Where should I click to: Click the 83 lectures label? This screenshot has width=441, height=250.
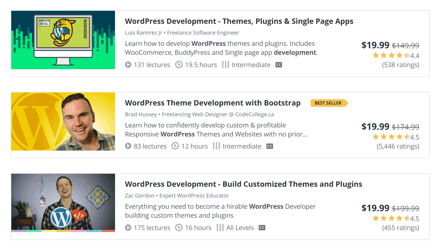150,146
